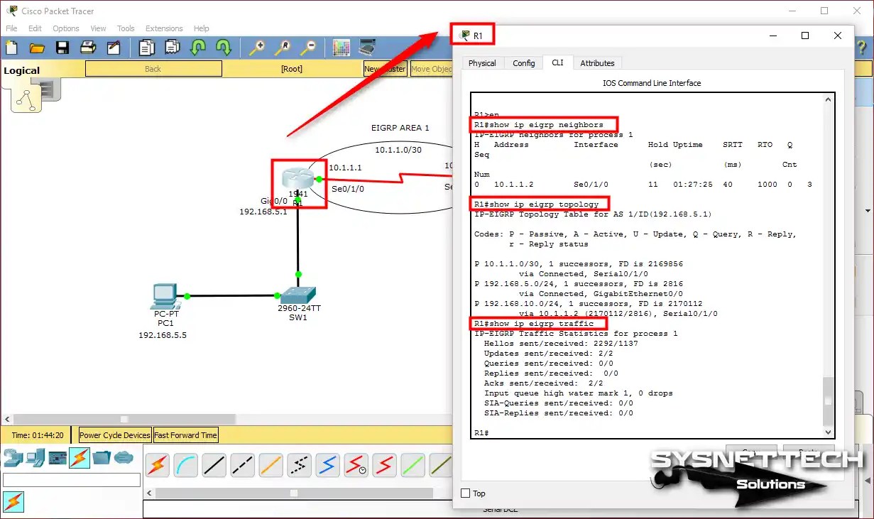This screenshot has height=519, width=874.
Task: Print the network topology
Action: coord(87,47)
